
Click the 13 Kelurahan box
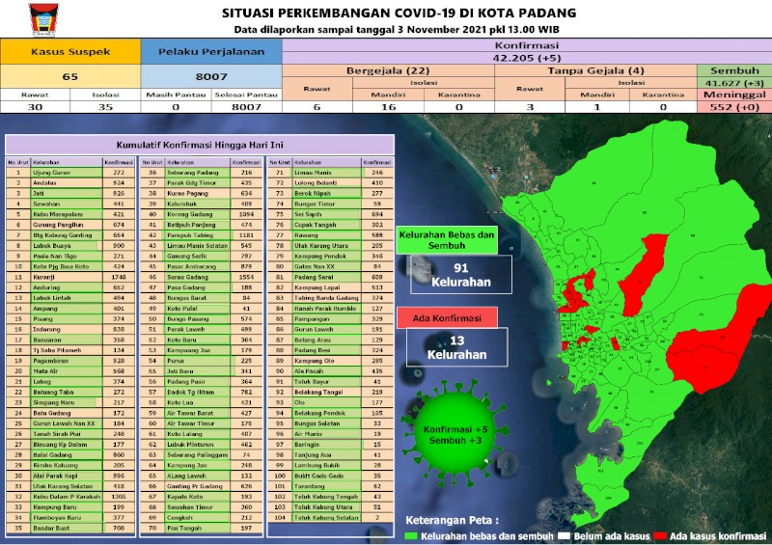[456, 347]
